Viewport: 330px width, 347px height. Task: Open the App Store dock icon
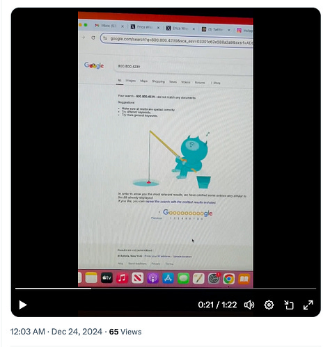click(168, 278)
